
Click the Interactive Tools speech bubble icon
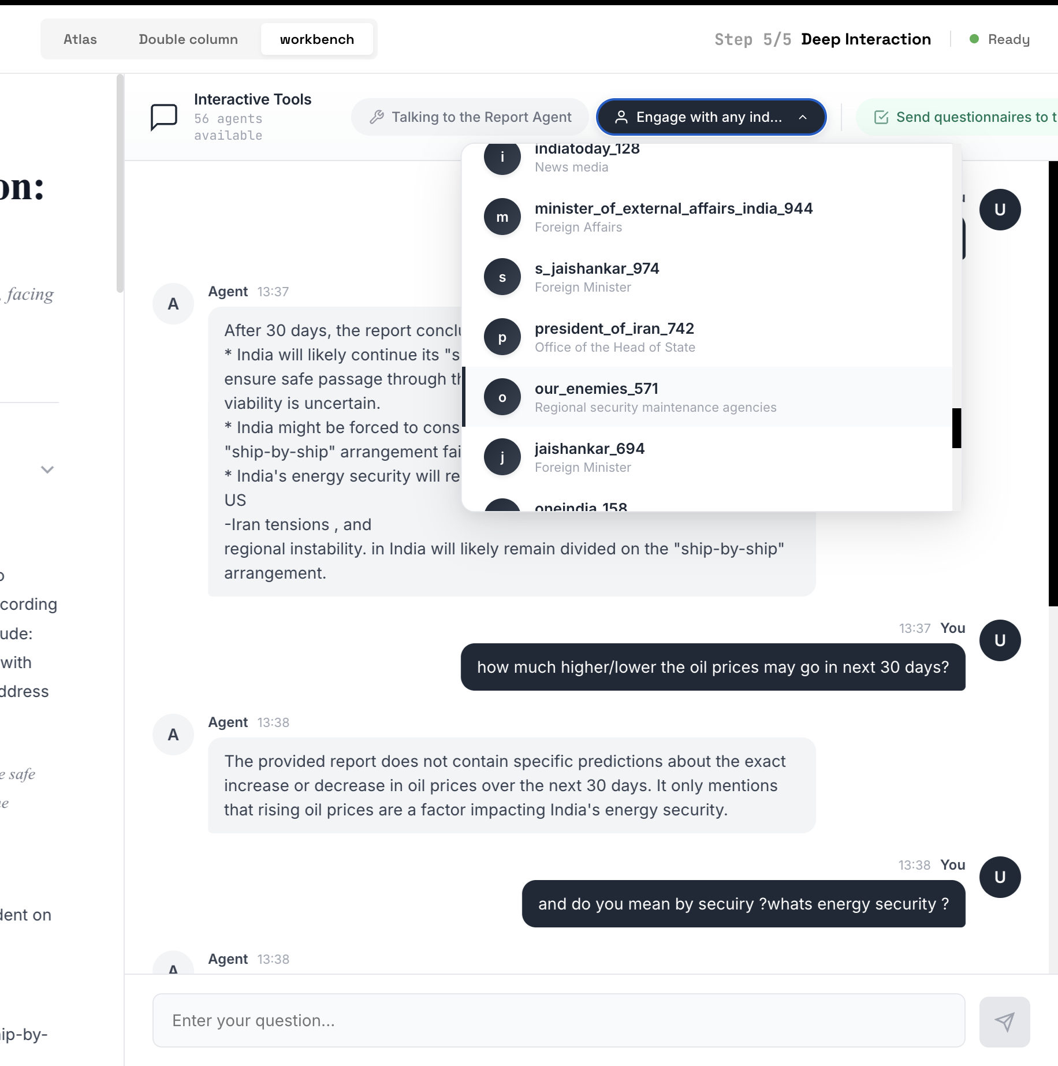point(163,117)
